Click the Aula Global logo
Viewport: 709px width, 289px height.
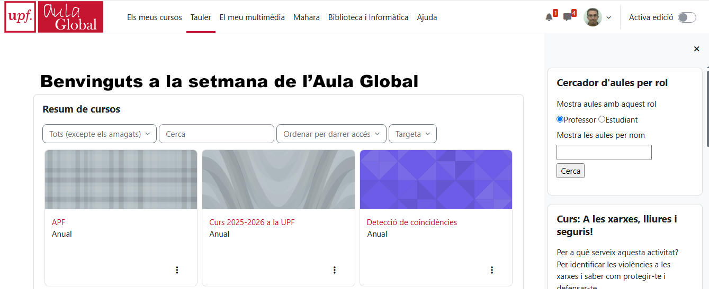70,17
